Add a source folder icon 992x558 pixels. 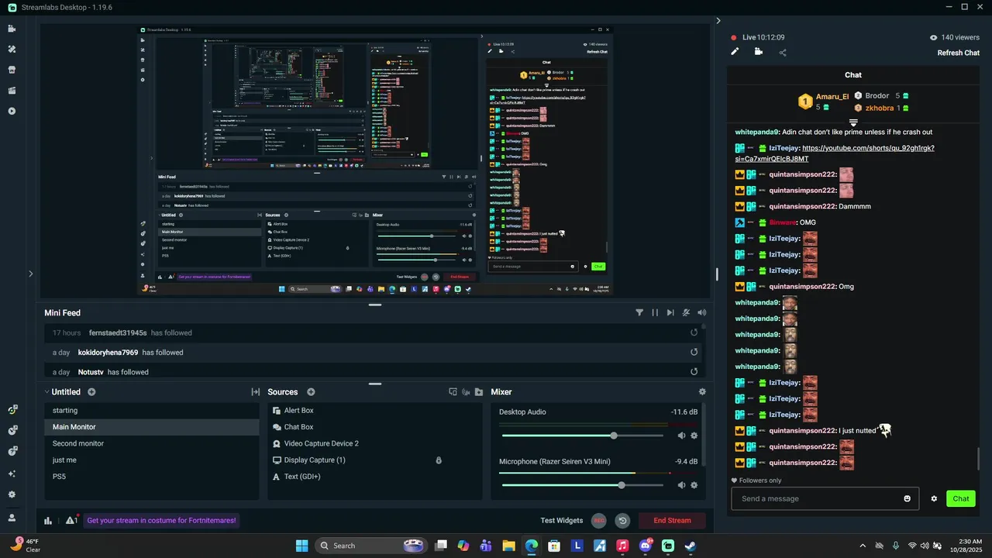479,392
